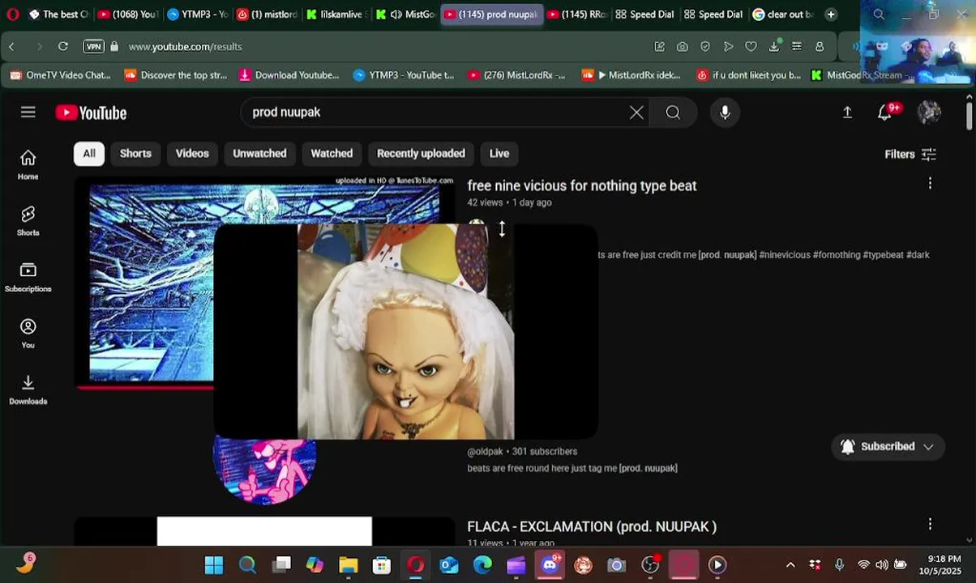Open the YouTube hamburger guide menu
Viewport: 976px width, 583px height.
coord(28,112)
